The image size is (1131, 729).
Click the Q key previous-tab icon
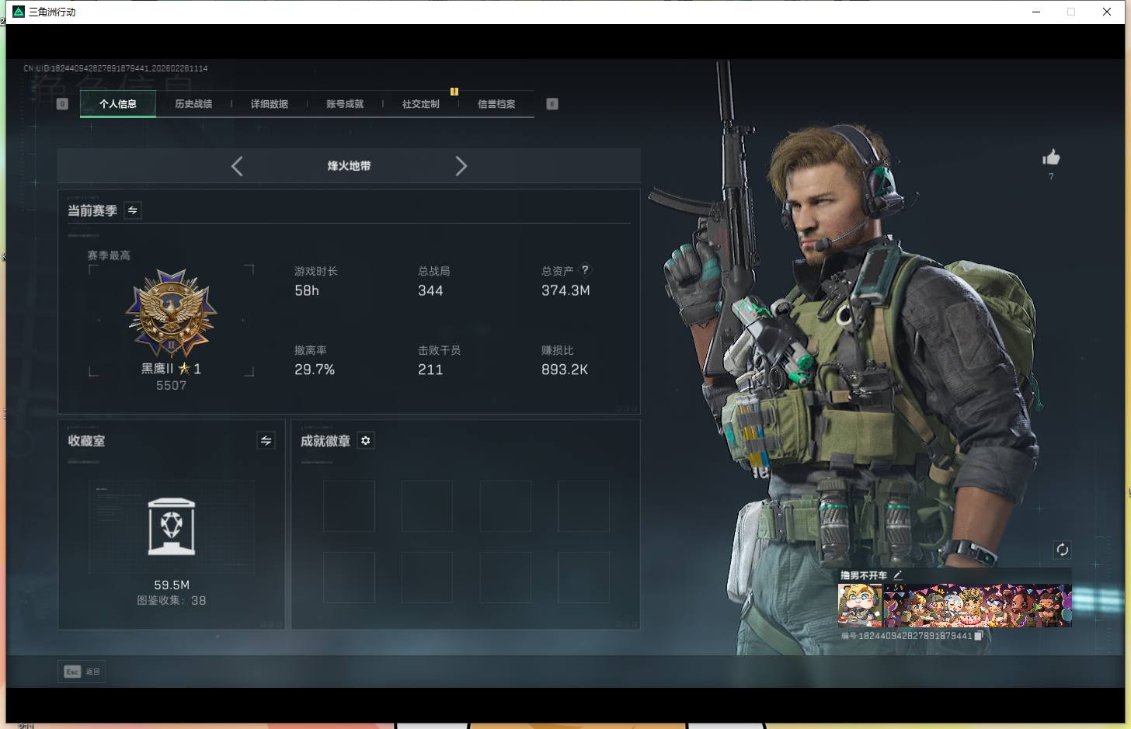[63, 104]
